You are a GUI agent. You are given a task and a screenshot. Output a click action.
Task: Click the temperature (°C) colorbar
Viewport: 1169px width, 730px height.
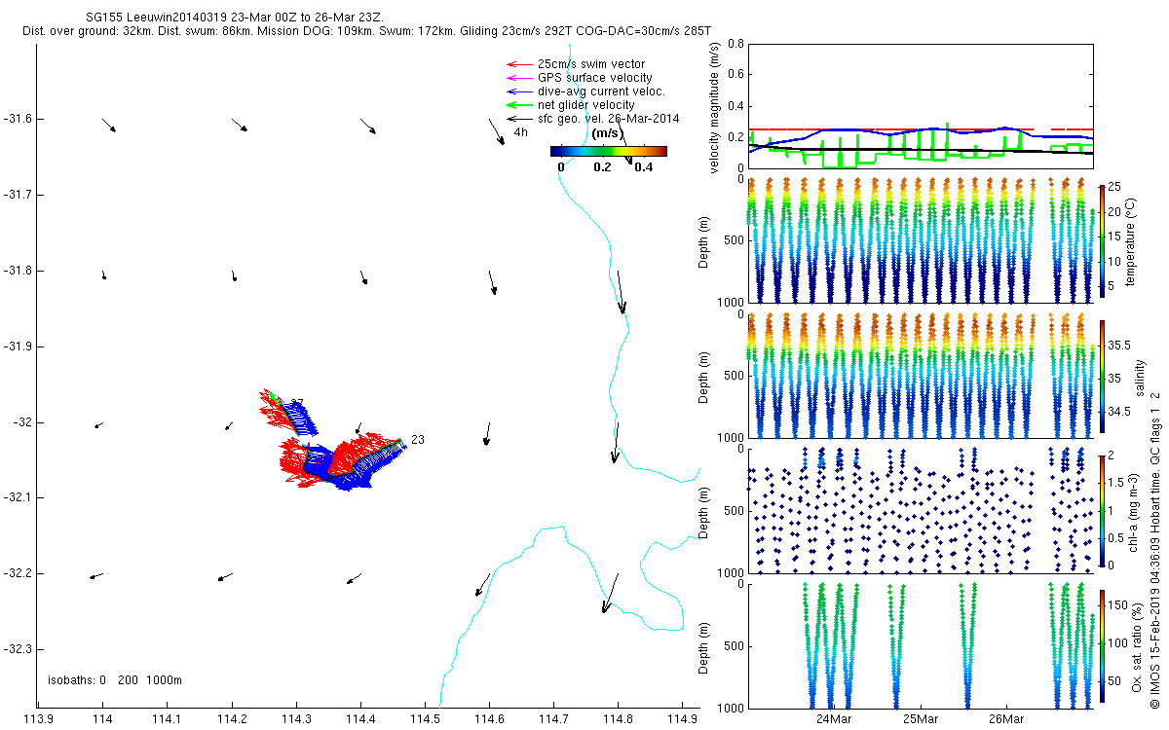[x=1102, y=239]
